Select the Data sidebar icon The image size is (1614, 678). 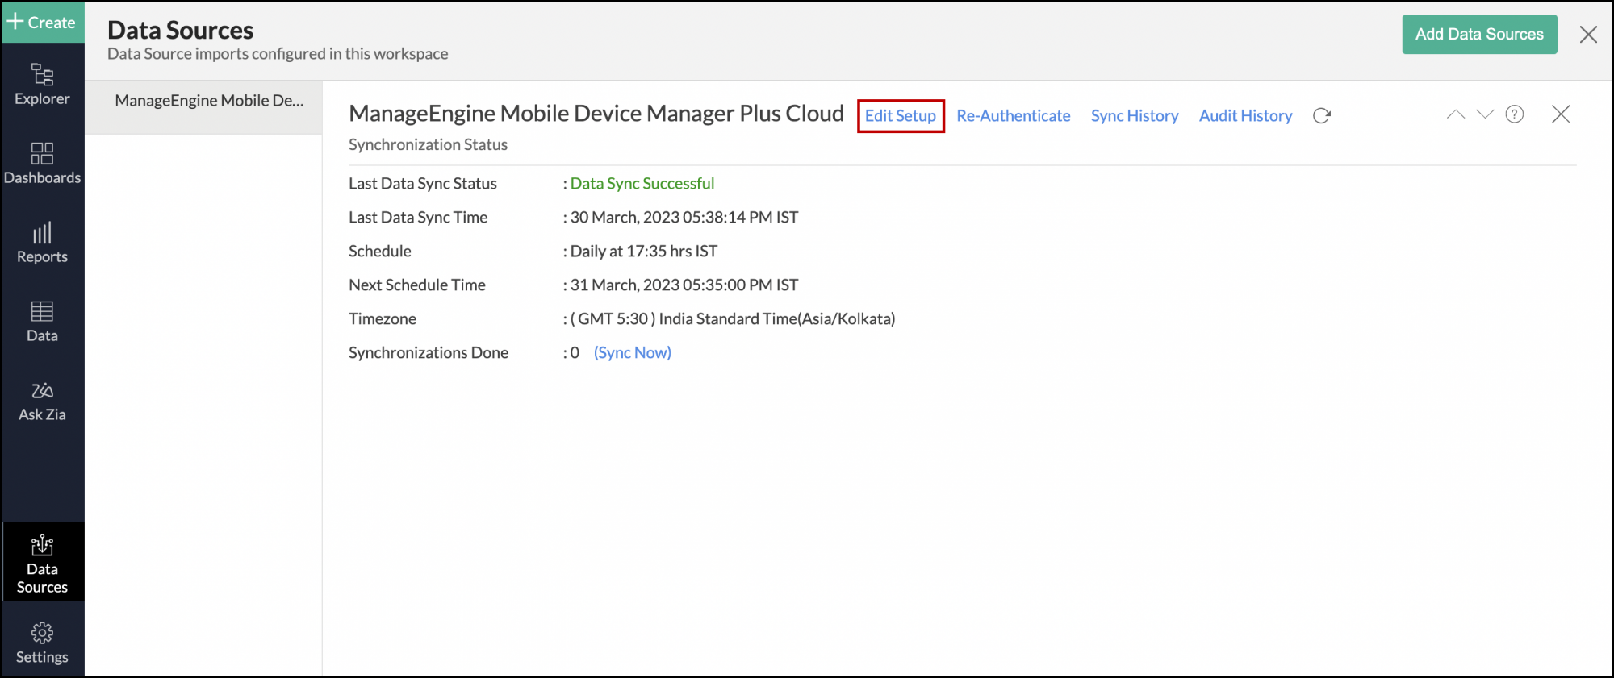[42, 321]
